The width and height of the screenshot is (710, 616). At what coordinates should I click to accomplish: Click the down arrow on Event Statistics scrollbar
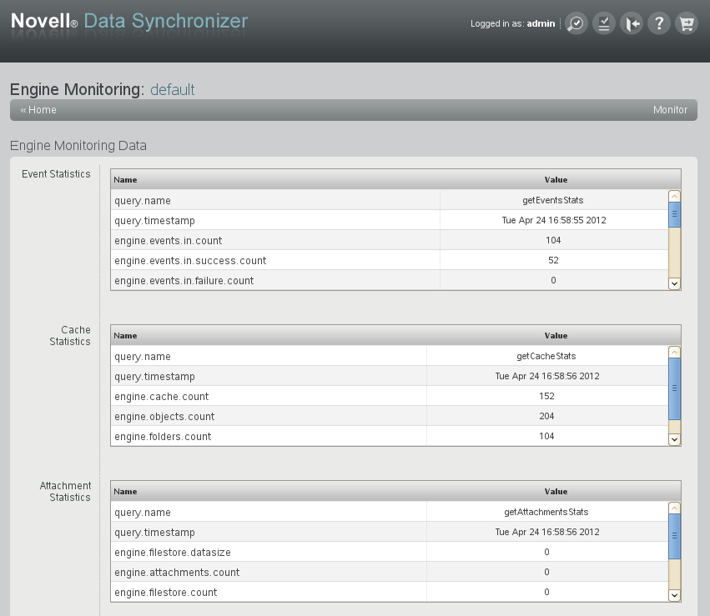pyautogui.click(x=674, y=283)
